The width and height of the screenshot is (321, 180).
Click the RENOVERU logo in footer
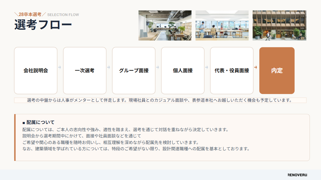[x=297, y=175]
